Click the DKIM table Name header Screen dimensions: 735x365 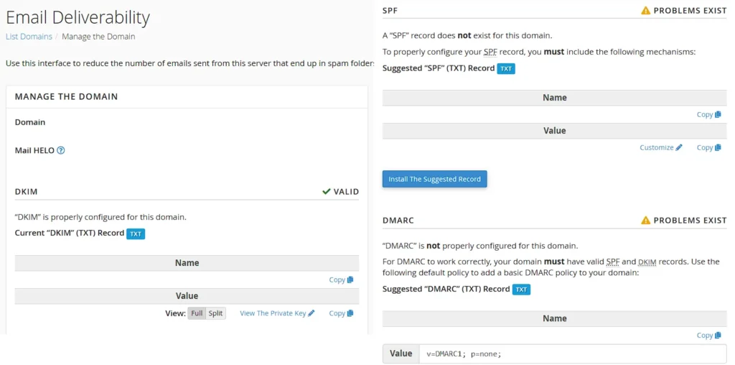[187, 263]
